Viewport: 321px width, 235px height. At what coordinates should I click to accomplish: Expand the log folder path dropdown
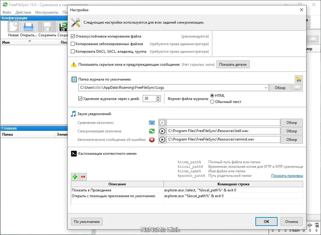266,88
